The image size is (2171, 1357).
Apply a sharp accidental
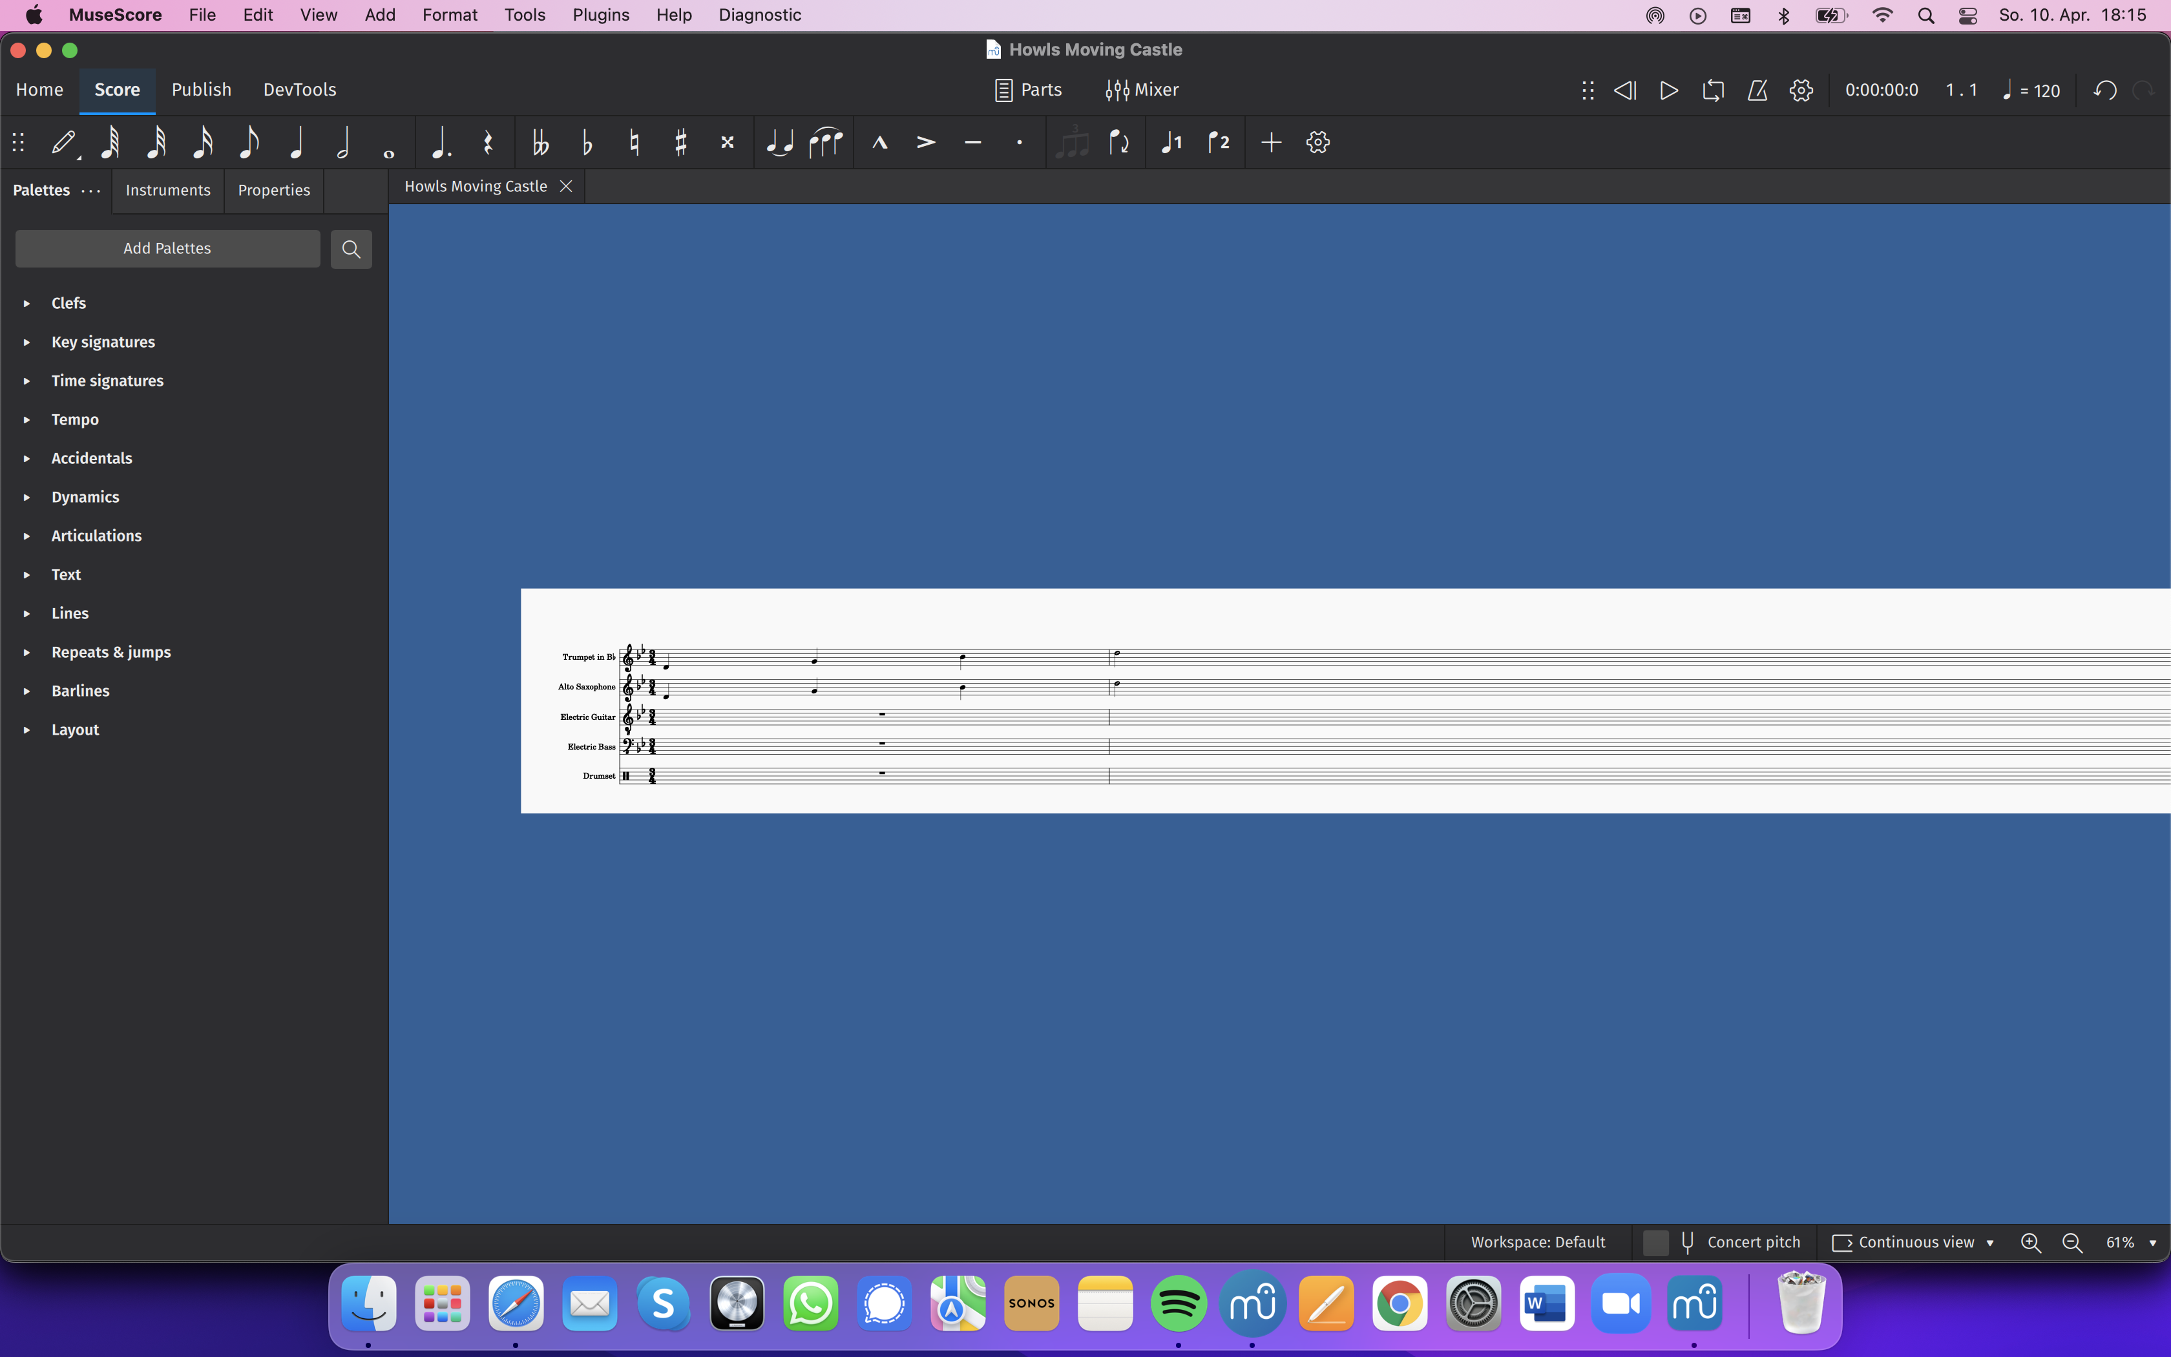(681, 142)
